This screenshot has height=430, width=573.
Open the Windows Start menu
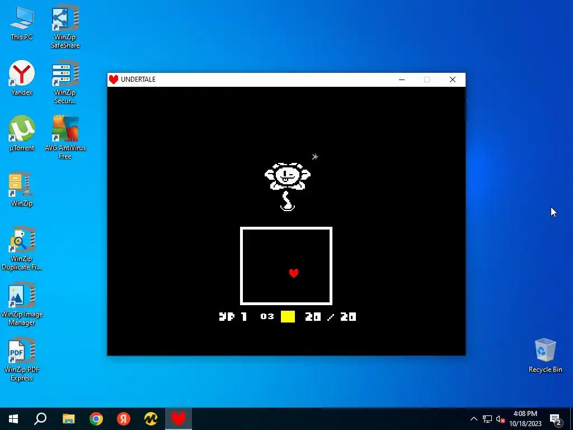coord(13,419)
